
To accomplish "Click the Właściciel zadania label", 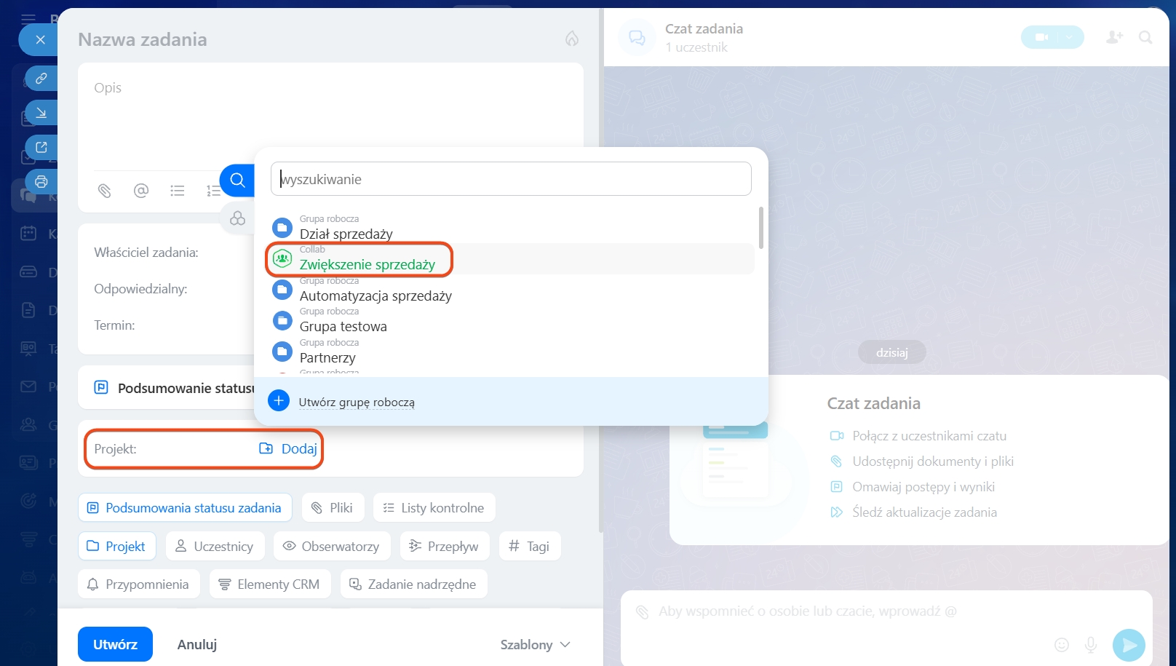I will point(146,253).
